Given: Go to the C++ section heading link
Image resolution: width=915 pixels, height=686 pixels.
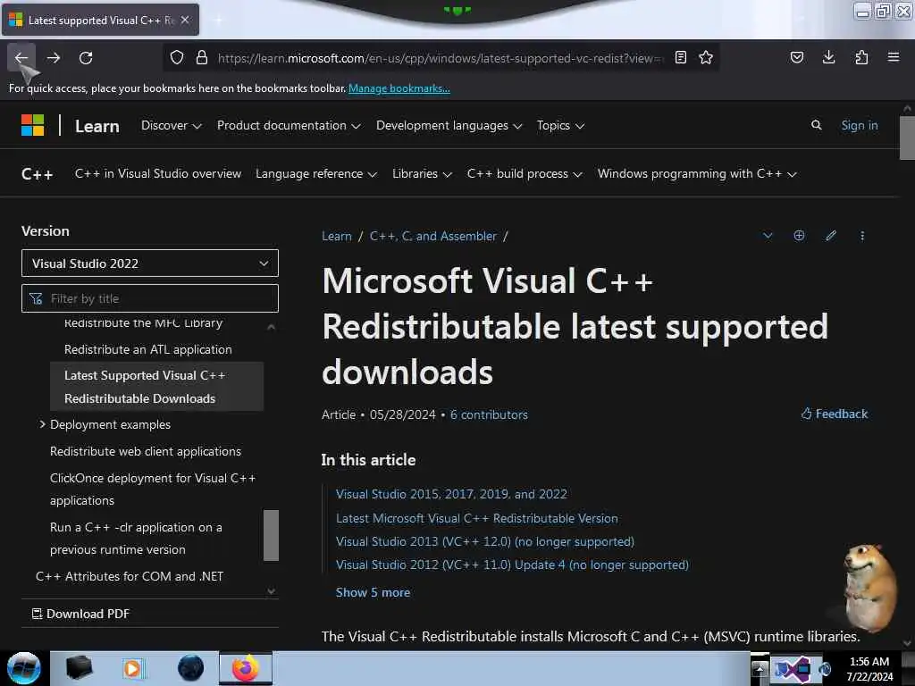Looking at the screenshot, I should pos(37,174).
